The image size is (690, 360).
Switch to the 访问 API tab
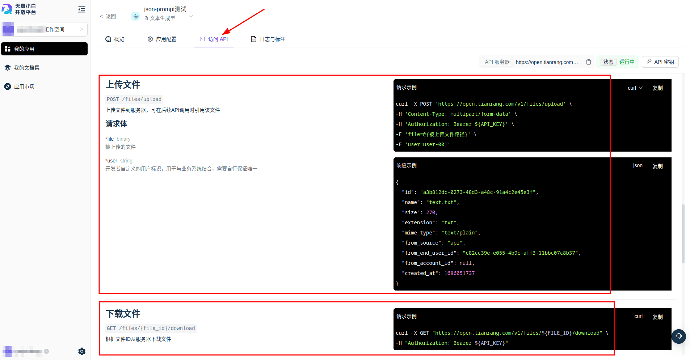(214, 39)
